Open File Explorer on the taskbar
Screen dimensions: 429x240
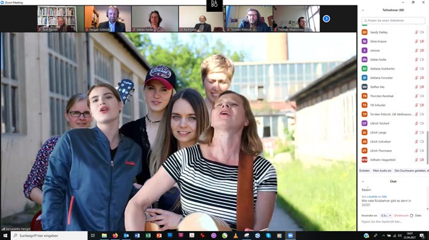[104, 235]
